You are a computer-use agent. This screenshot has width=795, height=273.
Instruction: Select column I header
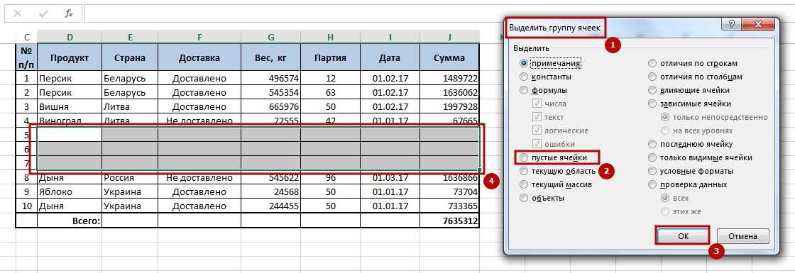coord(390,37)
